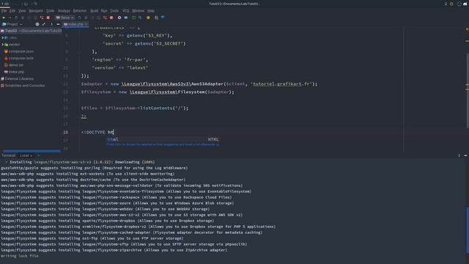Screen dimensions: 469x264
Task: Close the Local terminal tab
Action: coord(31,155)
